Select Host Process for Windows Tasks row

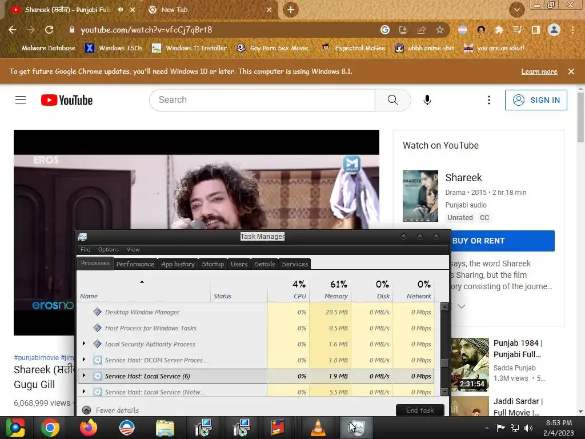pos(256,328)
